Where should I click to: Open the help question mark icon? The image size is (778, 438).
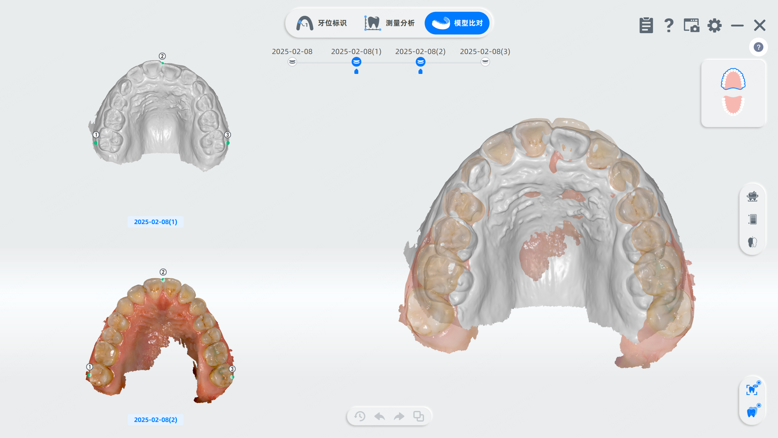669,25
